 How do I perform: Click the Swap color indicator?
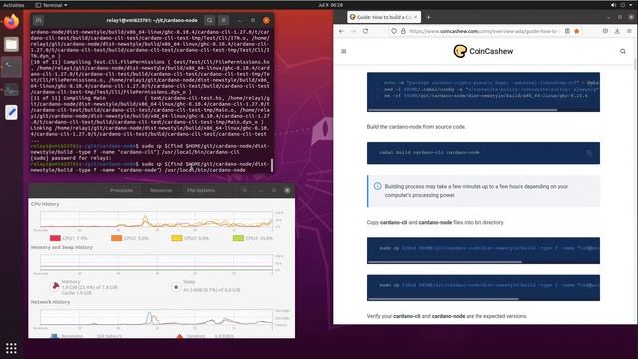[176, 287]
